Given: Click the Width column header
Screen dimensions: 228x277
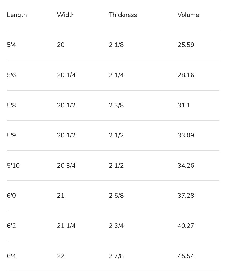Looking at the screenshot, I should click(x=66, y=15).
